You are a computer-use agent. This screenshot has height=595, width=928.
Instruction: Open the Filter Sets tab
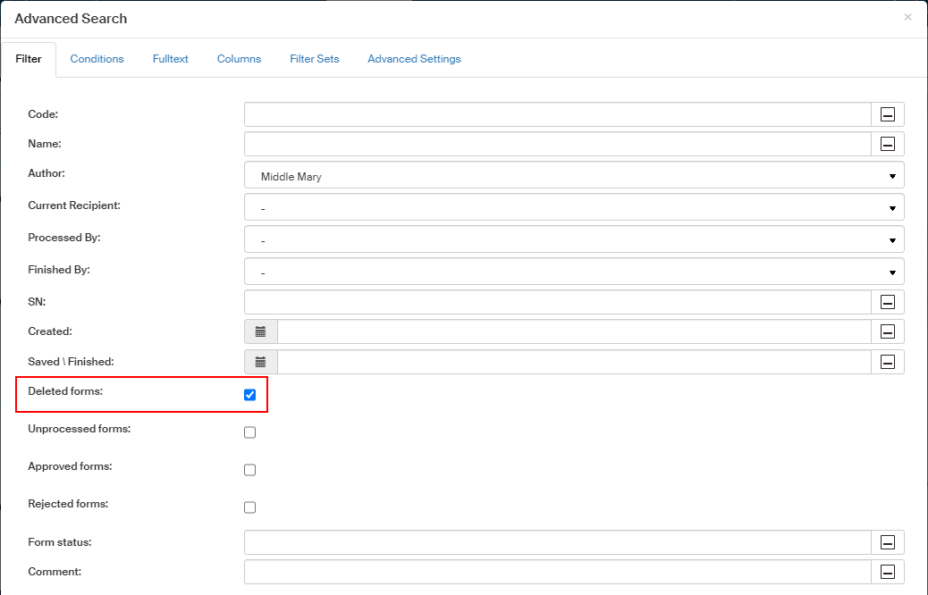click(315, 59)
